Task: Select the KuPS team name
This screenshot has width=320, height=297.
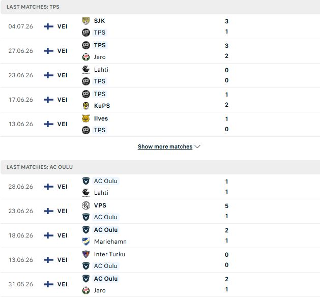Action: coord(102,106)
